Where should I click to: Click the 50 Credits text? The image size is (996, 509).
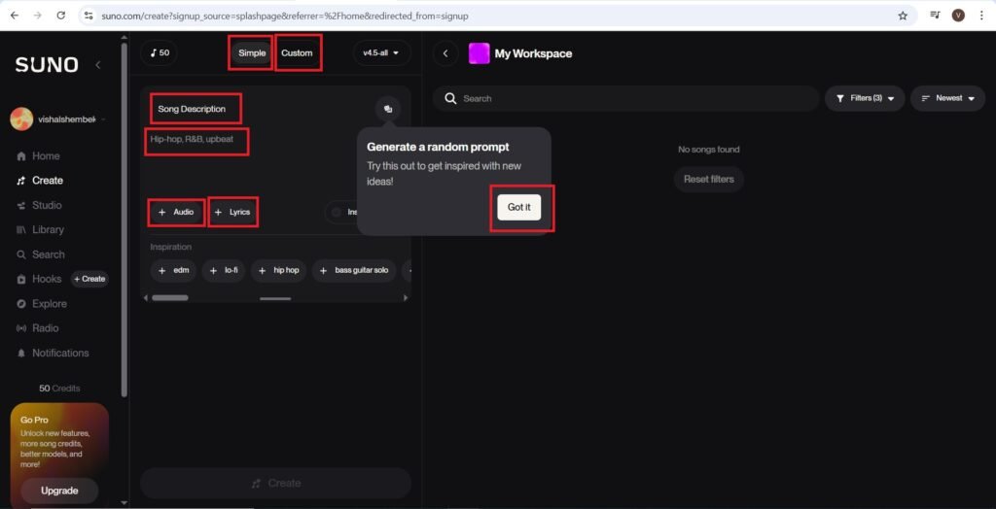59,389
